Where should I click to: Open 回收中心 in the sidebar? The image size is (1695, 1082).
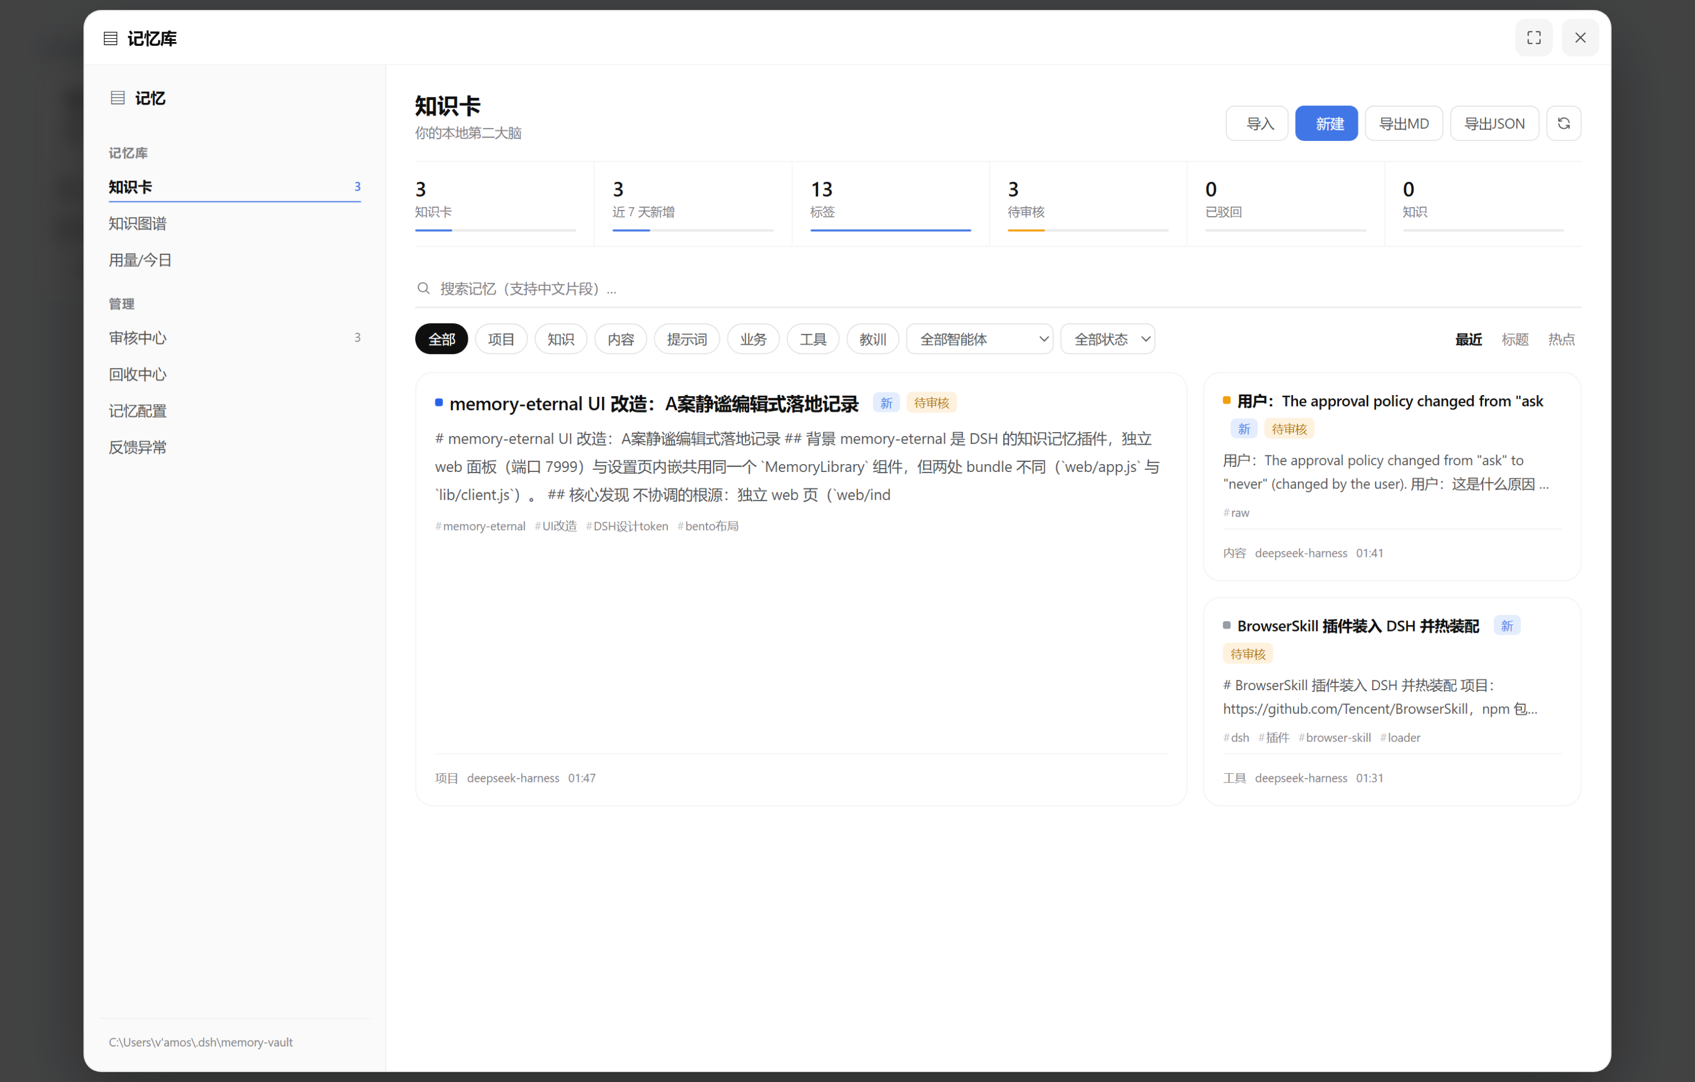[x=234, y=374]
